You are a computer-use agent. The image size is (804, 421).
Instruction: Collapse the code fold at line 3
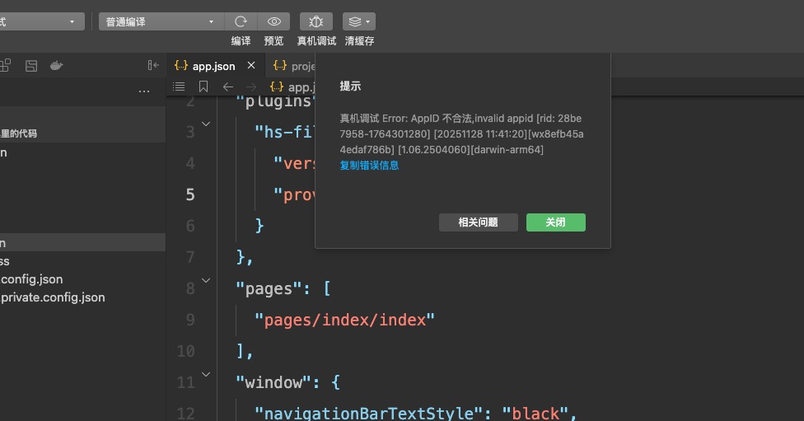click(x=206, y=124)
